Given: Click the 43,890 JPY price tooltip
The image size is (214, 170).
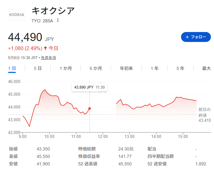Looking at the screenshot, I should click(x=89, y=87).
